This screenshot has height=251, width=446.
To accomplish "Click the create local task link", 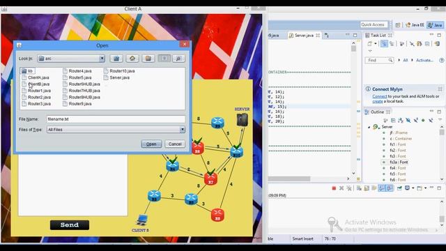I will pos(378,101).
